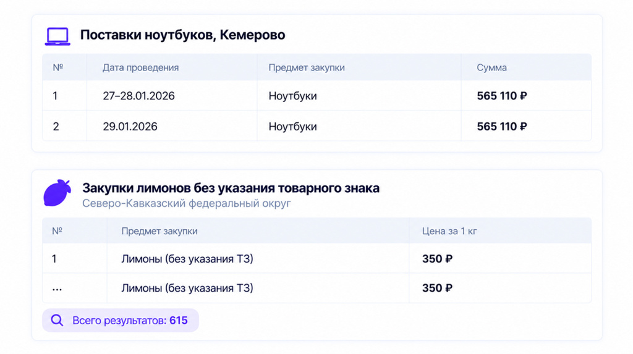Viewport: 633px width, 354px height.
Task: Click Ноутбуки in the 27–28.01.2026 row
Action: 292,96
